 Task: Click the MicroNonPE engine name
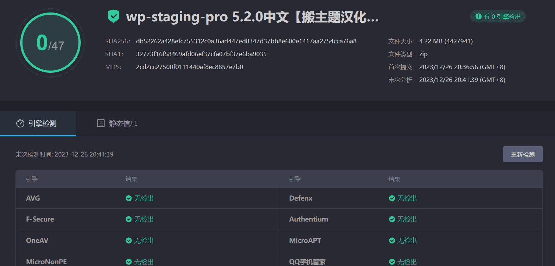(46, 262)
